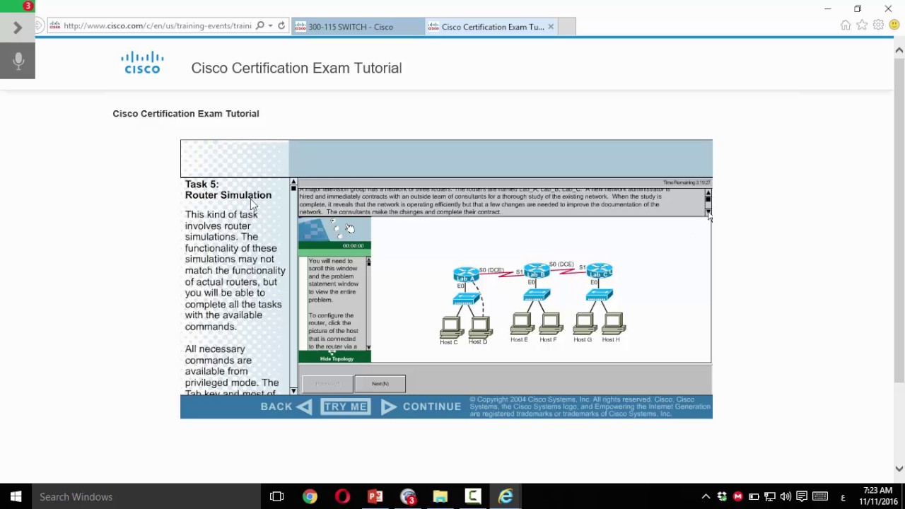Open Action Center notifications icon
This screenshot has height=509, width=905.
click(x=802, y=496)
